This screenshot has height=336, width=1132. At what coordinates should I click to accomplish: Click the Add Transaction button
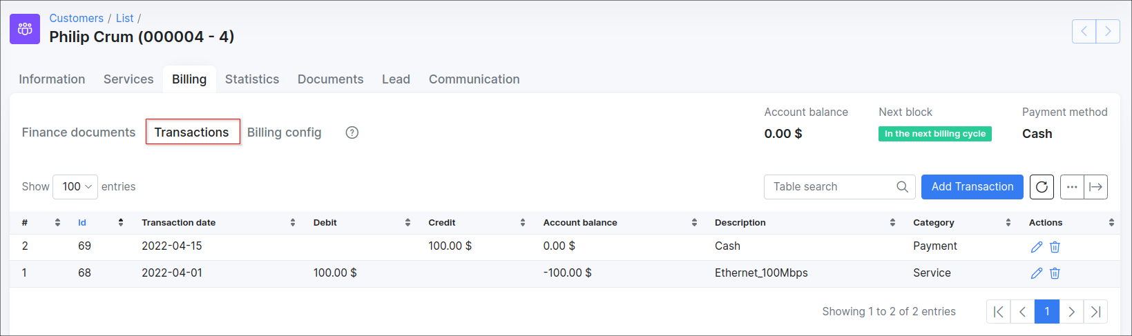(972, 187)
